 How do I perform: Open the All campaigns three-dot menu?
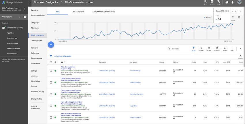(x=20, y=17)
